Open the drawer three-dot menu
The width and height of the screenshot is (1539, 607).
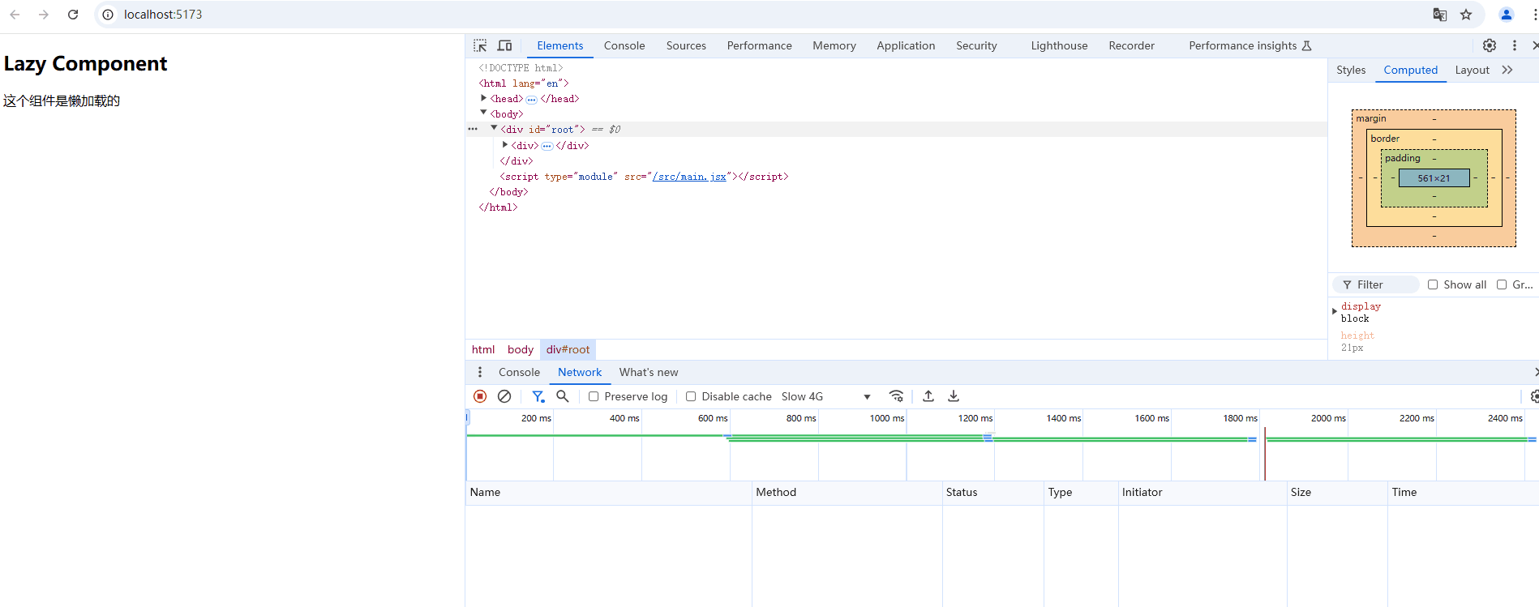pos(480,372)
